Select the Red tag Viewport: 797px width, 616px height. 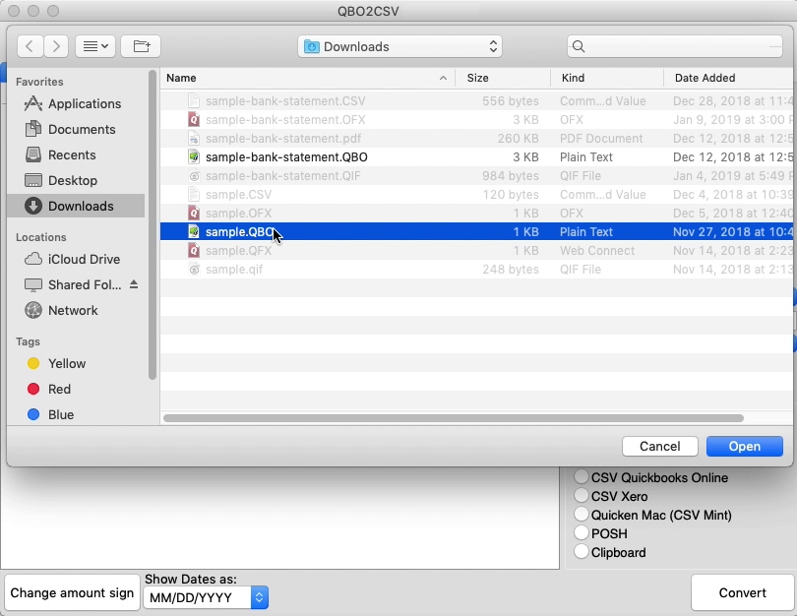[x=76, y=390]
